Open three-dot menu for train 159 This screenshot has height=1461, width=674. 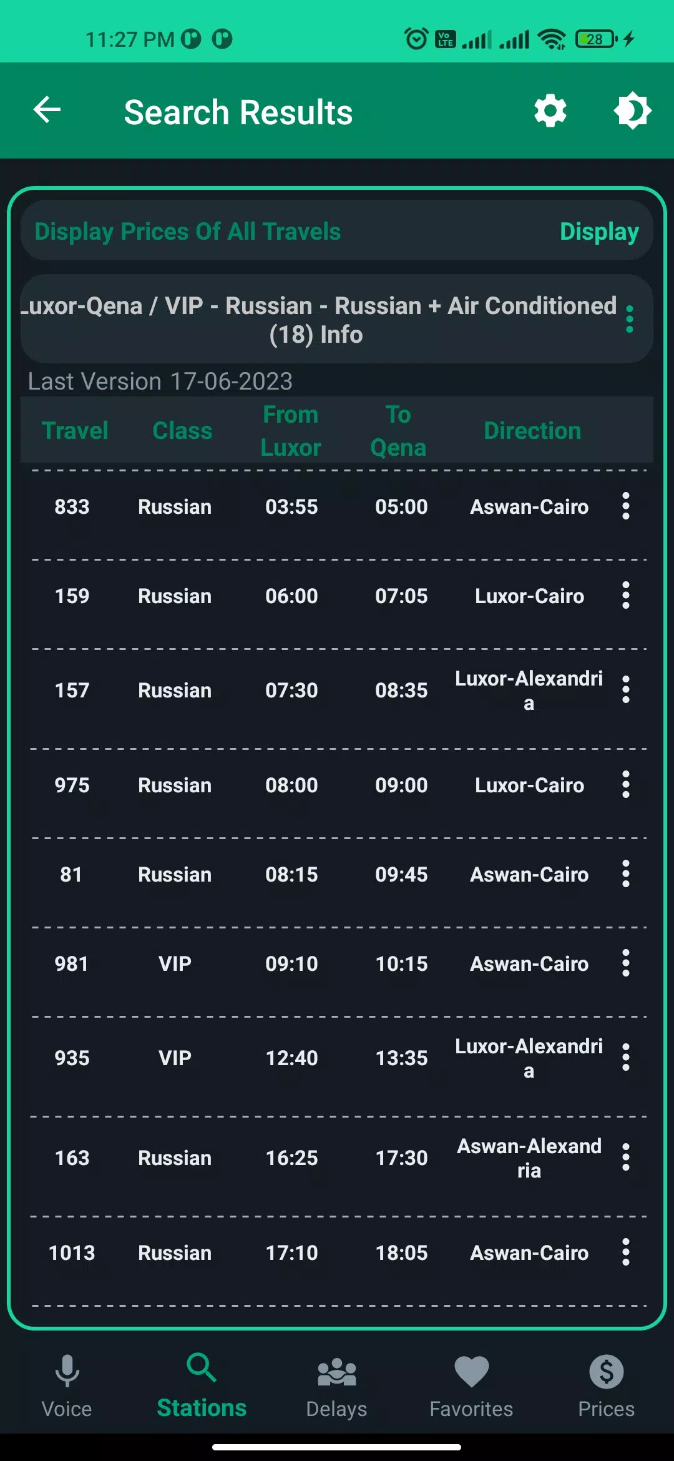(625, 596)
